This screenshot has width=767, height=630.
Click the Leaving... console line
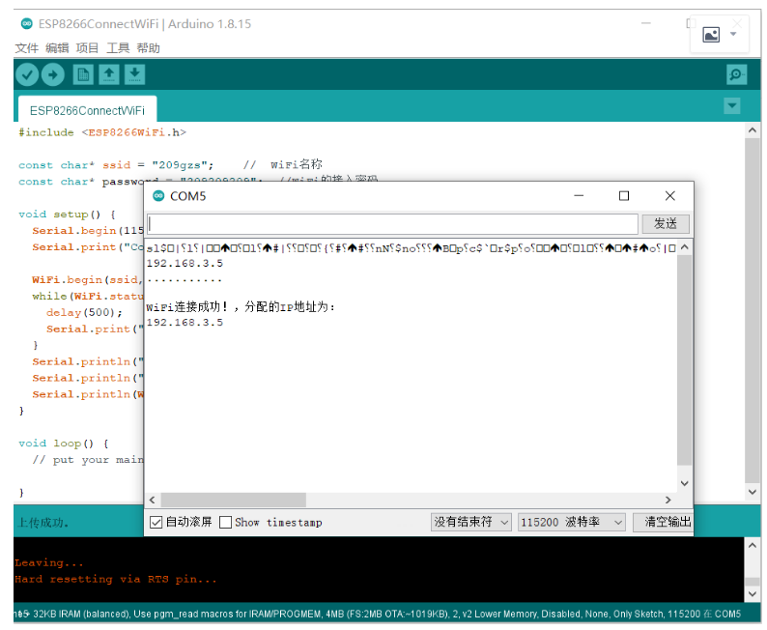[49, 563]
